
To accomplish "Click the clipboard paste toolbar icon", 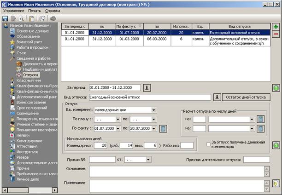I will pos(32,18).
